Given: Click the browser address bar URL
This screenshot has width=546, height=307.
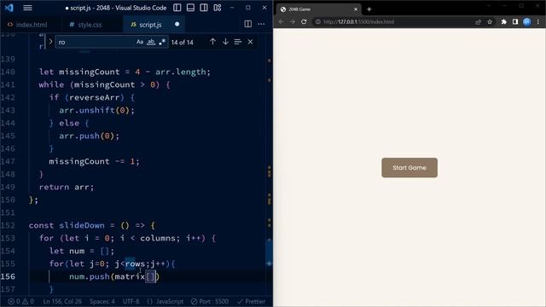Looking at the screenshot, I should pos(358,21).
